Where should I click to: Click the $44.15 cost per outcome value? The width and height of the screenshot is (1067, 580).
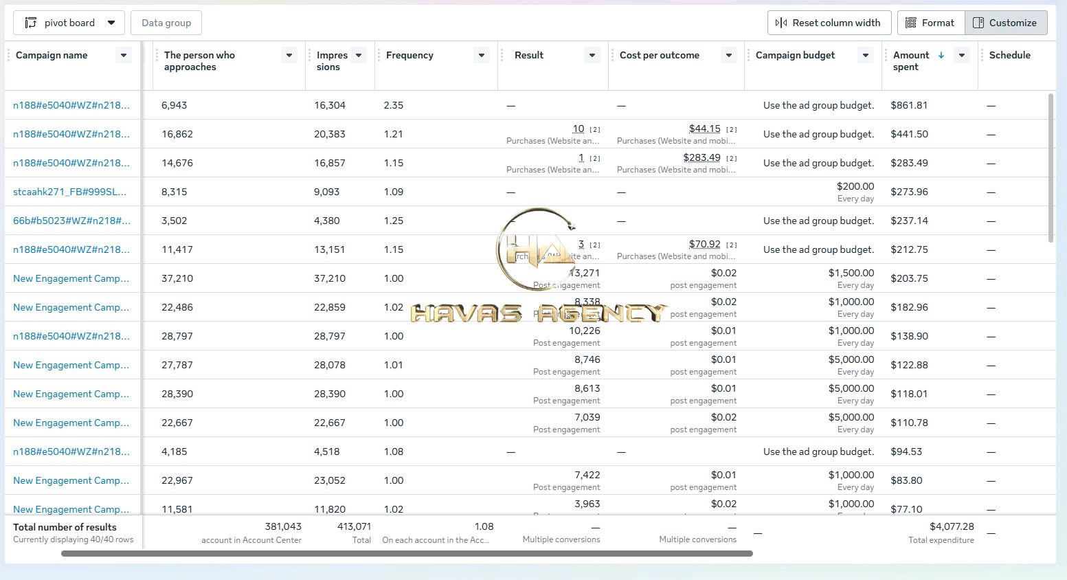705,129
